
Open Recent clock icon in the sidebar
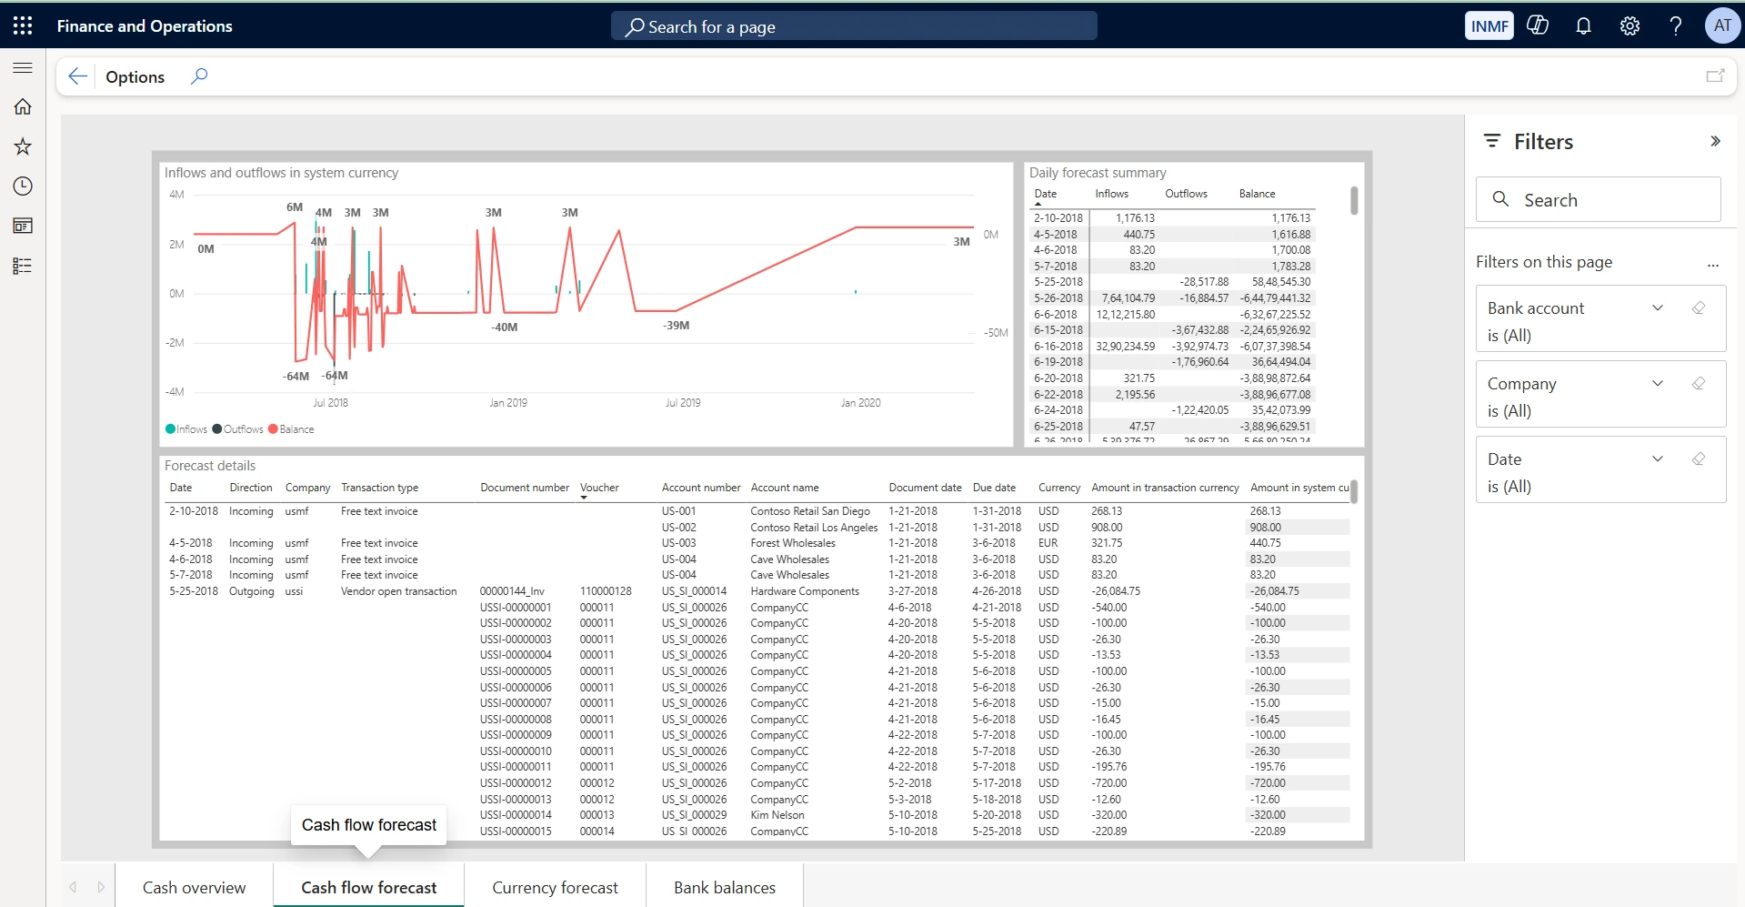point(23,186)
